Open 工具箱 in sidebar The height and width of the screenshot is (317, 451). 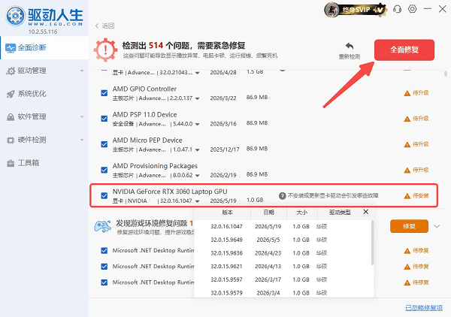44,163
